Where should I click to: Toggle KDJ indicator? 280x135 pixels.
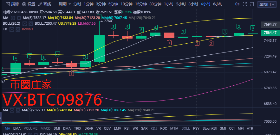click(154, 128)
